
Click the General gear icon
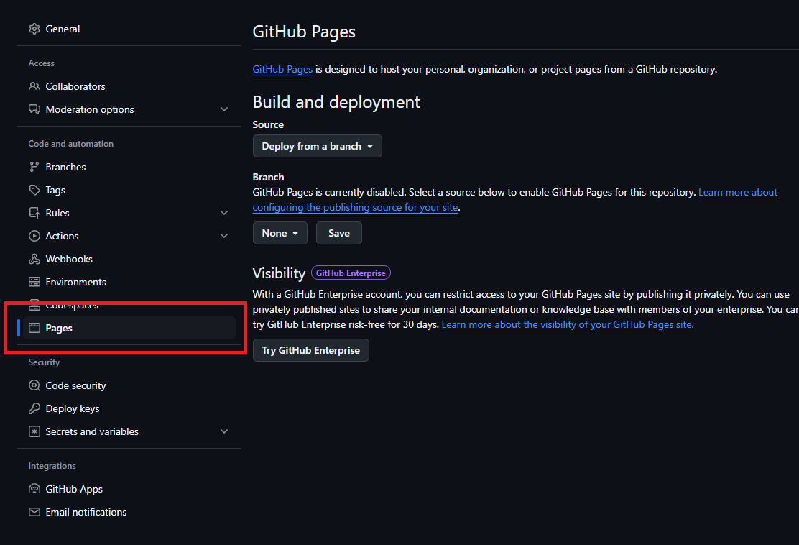coord(34,29)
